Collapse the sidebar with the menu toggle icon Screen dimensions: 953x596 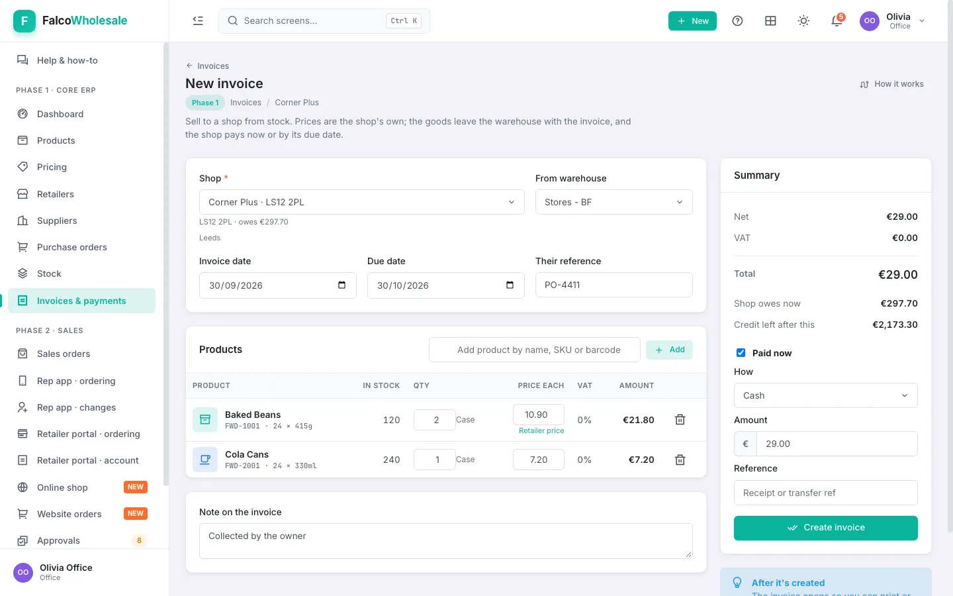tap(198, 21)
